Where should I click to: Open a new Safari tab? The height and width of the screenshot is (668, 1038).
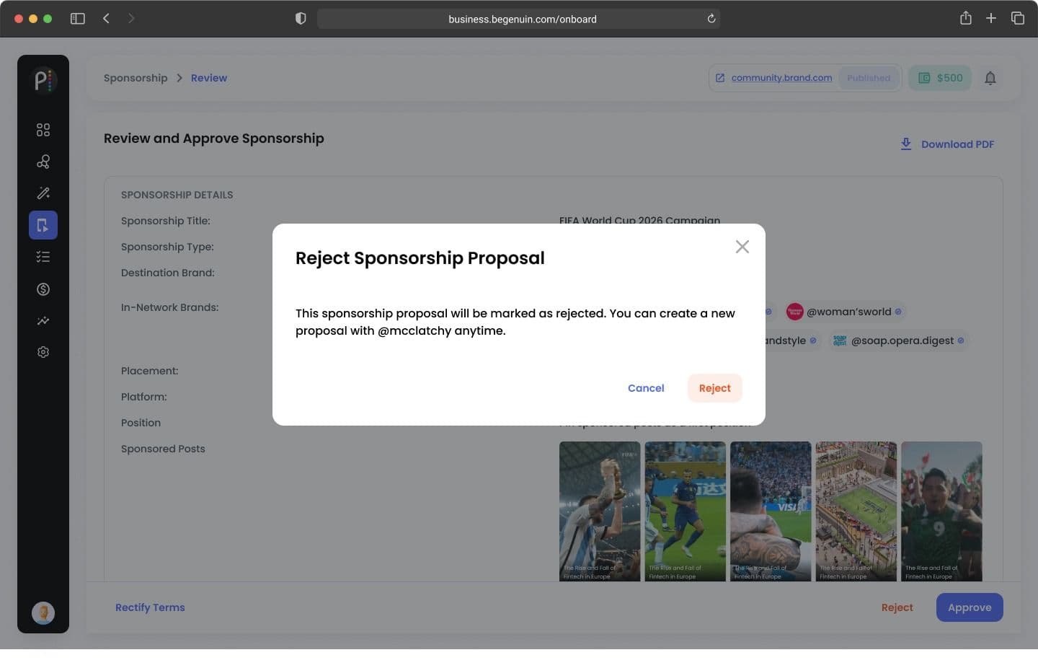coord(991,19)
